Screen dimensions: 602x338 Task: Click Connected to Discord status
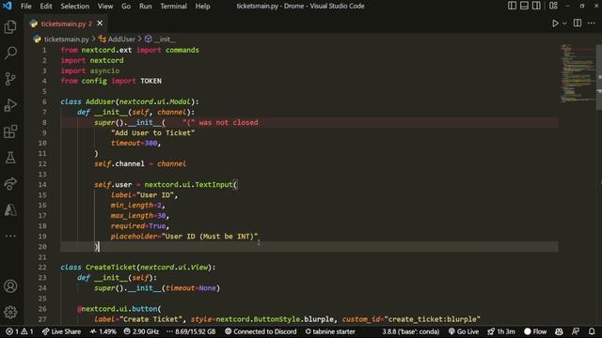point(261,331)
